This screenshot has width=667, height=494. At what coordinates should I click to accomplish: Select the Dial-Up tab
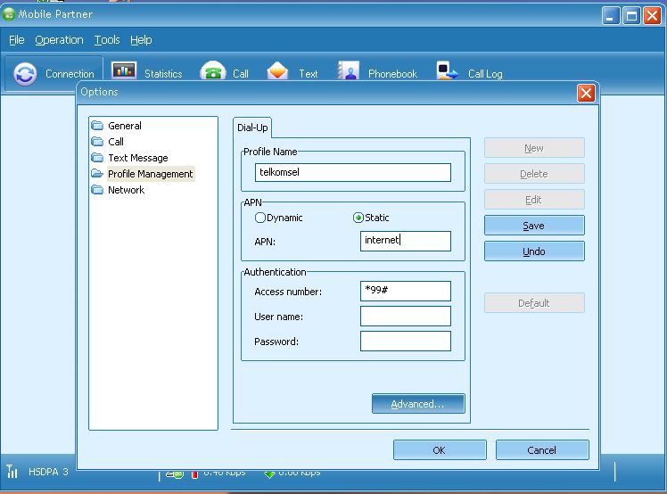coord(252,128)
